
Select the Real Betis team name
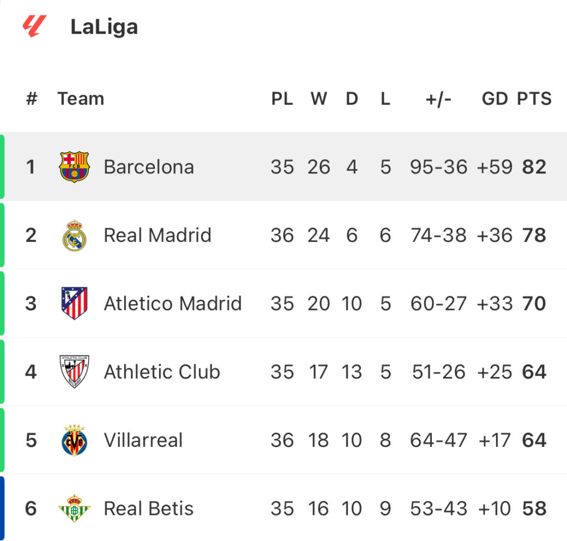[148, 508]
